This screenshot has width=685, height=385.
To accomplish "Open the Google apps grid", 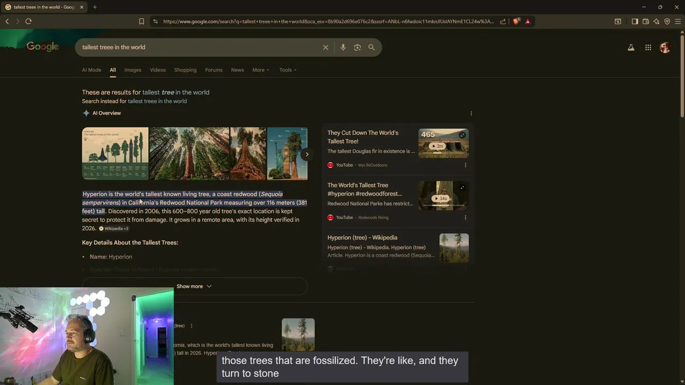I will [648, 48].
